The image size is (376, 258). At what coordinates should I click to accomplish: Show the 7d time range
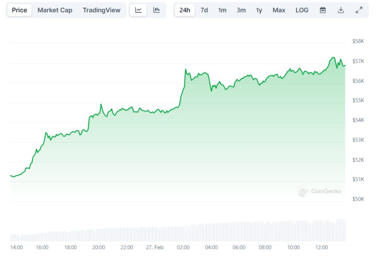tap(204, 10)
